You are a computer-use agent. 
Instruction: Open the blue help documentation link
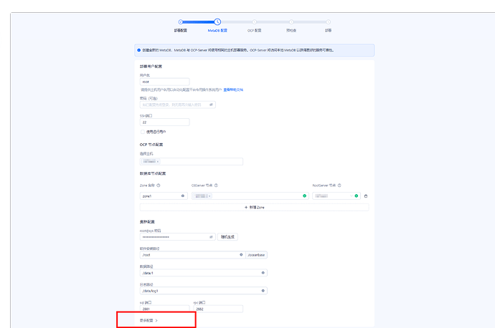[x=233, y=90]
